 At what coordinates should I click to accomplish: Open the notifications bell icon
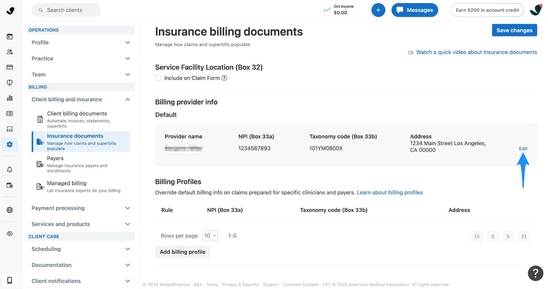(10, 169)
